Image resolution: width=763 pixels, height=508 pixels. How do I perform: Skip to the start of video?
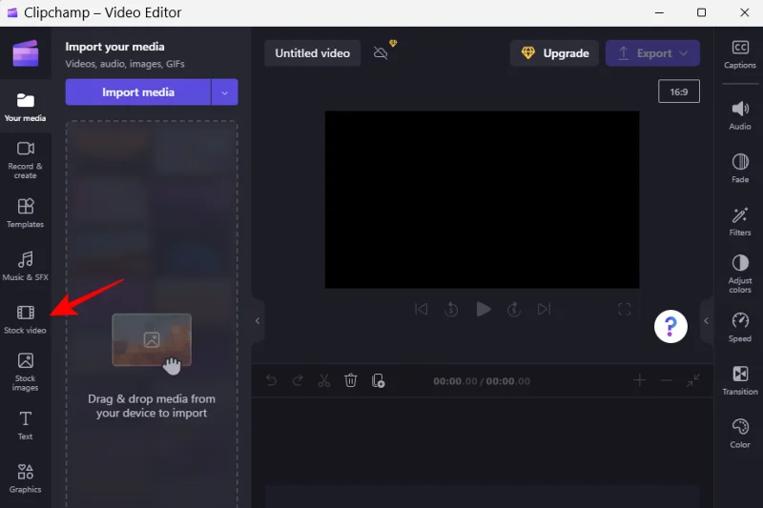pyautogui.click(x=422, y=309)
